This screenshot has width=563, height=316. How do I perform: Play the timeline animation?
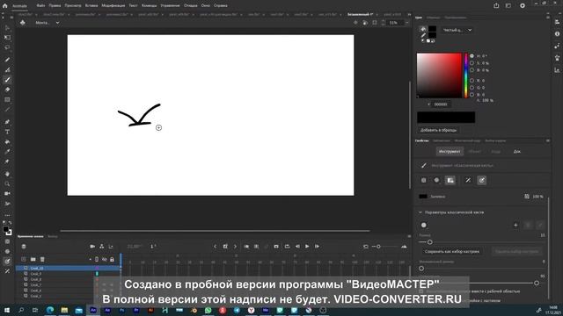[307, 247]
